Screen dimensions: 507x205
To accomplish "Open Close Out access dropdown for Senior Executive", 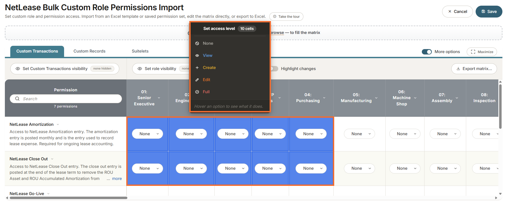I will [147, 168].
